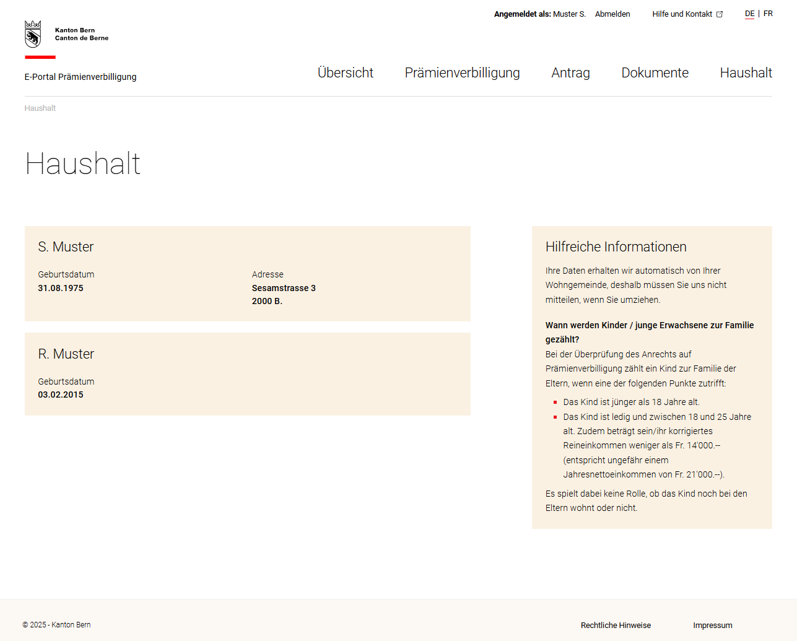This screenshot has height=641, width=797.
Task: Open the Übersicht navigation item
Action: click(x=345, y=72)
